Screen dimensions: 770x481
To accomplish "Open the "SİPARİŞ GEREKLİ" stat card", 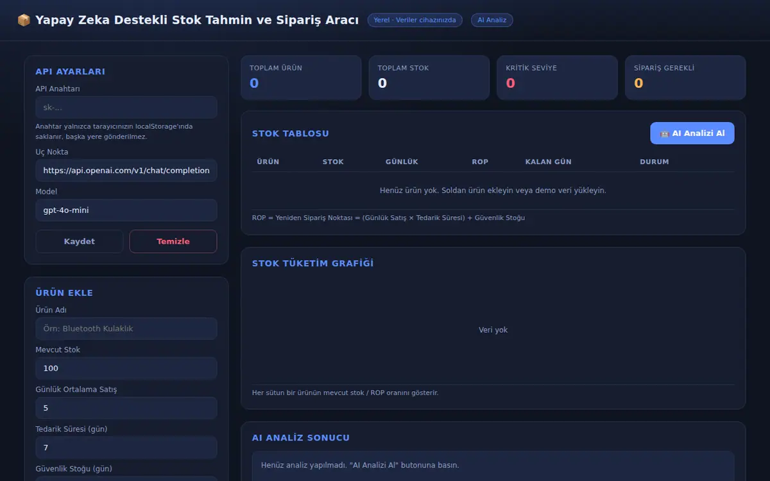I will pos(686,78).
